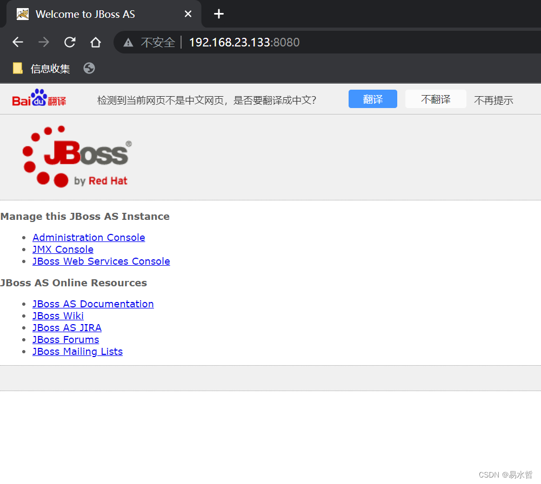Go to the browser home page
This screenshot has height=484, width=541.
click(x=96, y=42)
